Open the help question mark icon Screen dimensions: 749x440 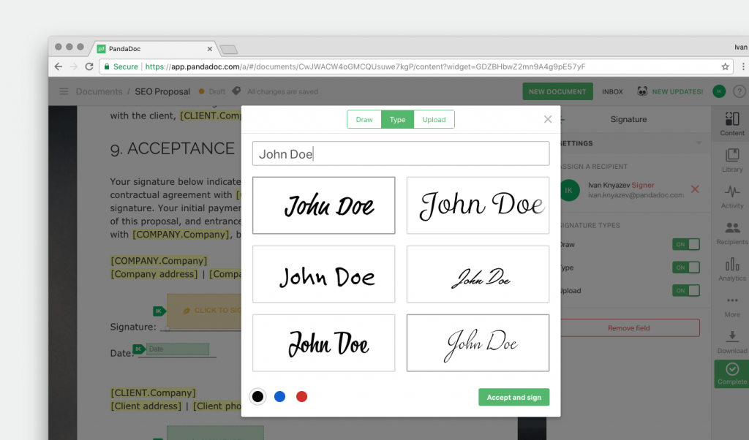739,91
